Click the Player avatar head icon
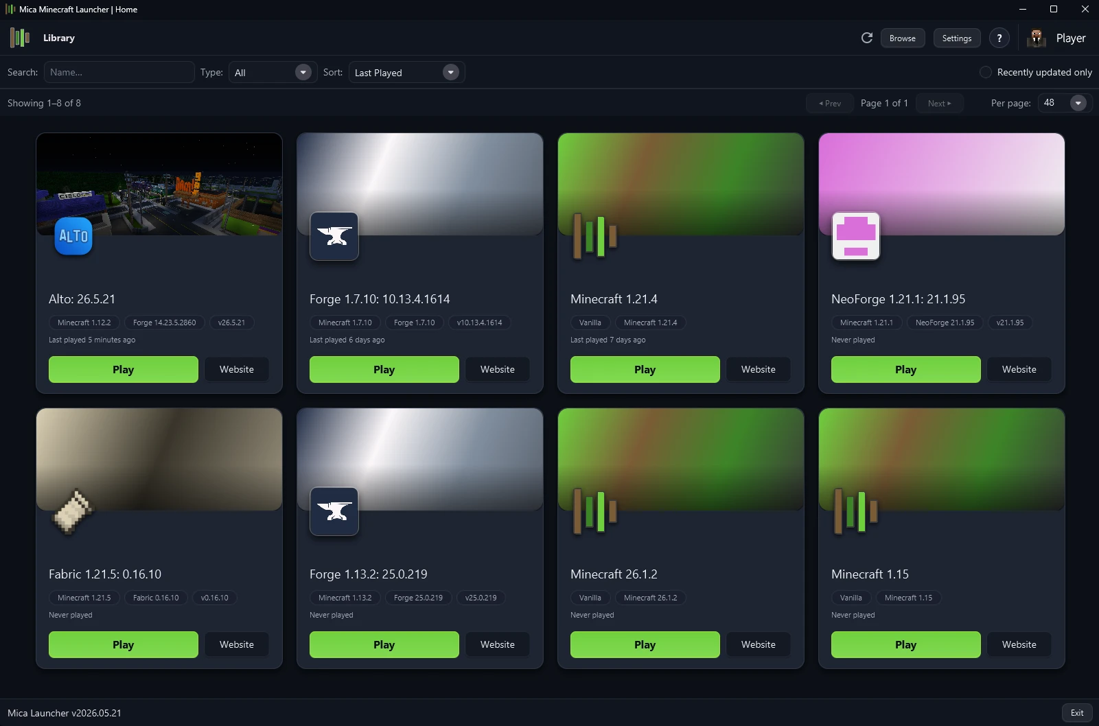 coord(1037,38)
